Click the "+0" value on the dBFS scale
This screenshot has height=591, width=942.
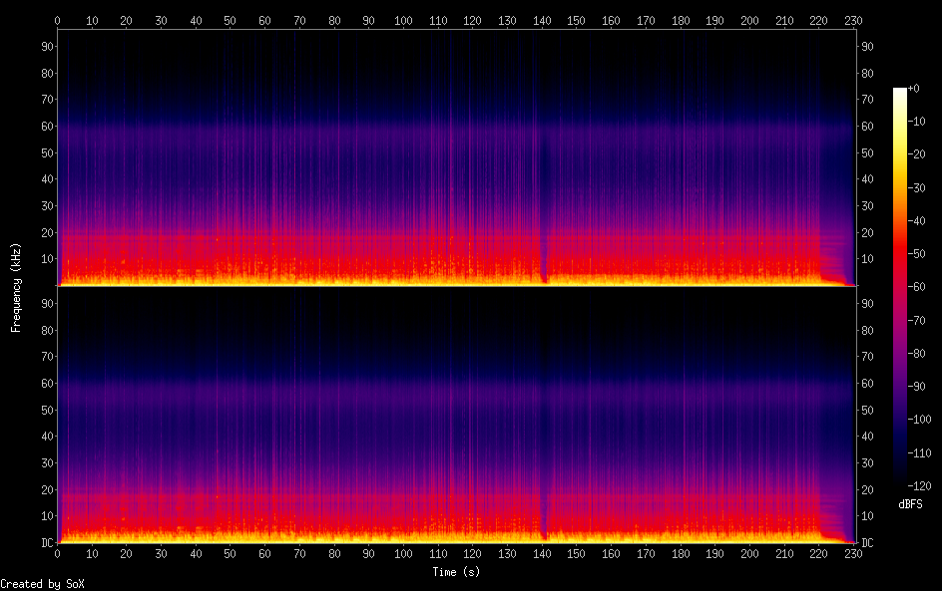[x=913, y=88]
